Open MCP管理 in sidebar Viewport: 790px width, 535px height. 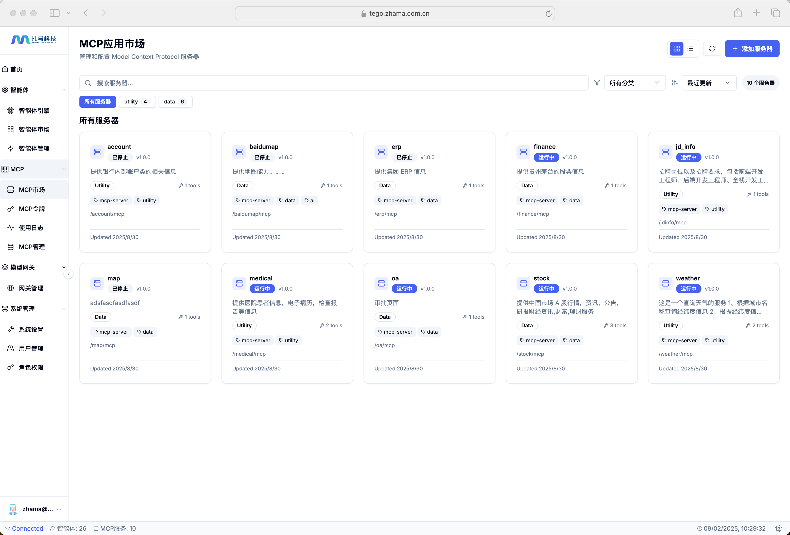tap(32, 247)
